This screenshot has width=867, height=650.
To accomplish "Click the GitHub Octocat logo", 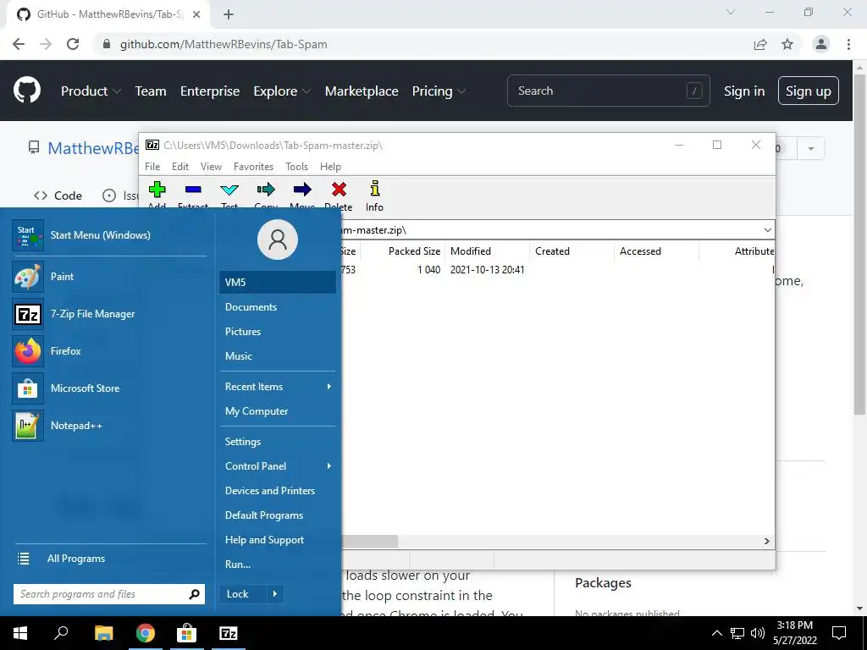I will click(27, 90).
